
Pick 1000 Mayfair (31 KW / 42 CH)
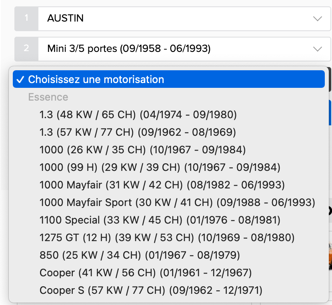pos(162,185)
